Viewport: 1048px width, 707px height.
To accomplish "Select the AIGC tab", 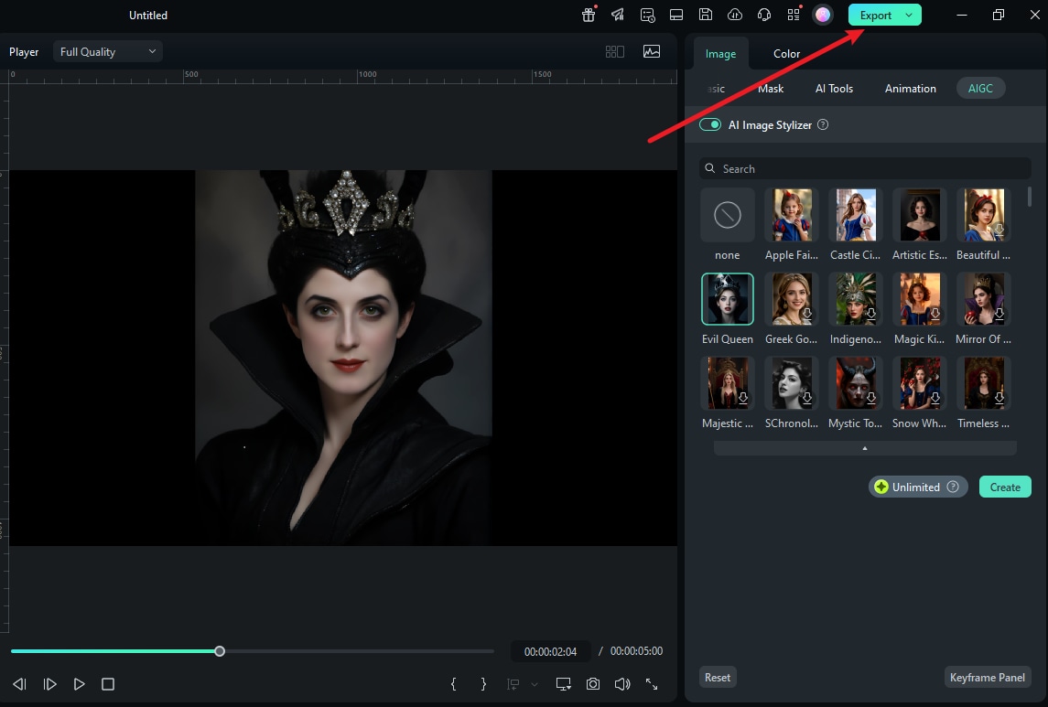I will [x=980, y=88].
